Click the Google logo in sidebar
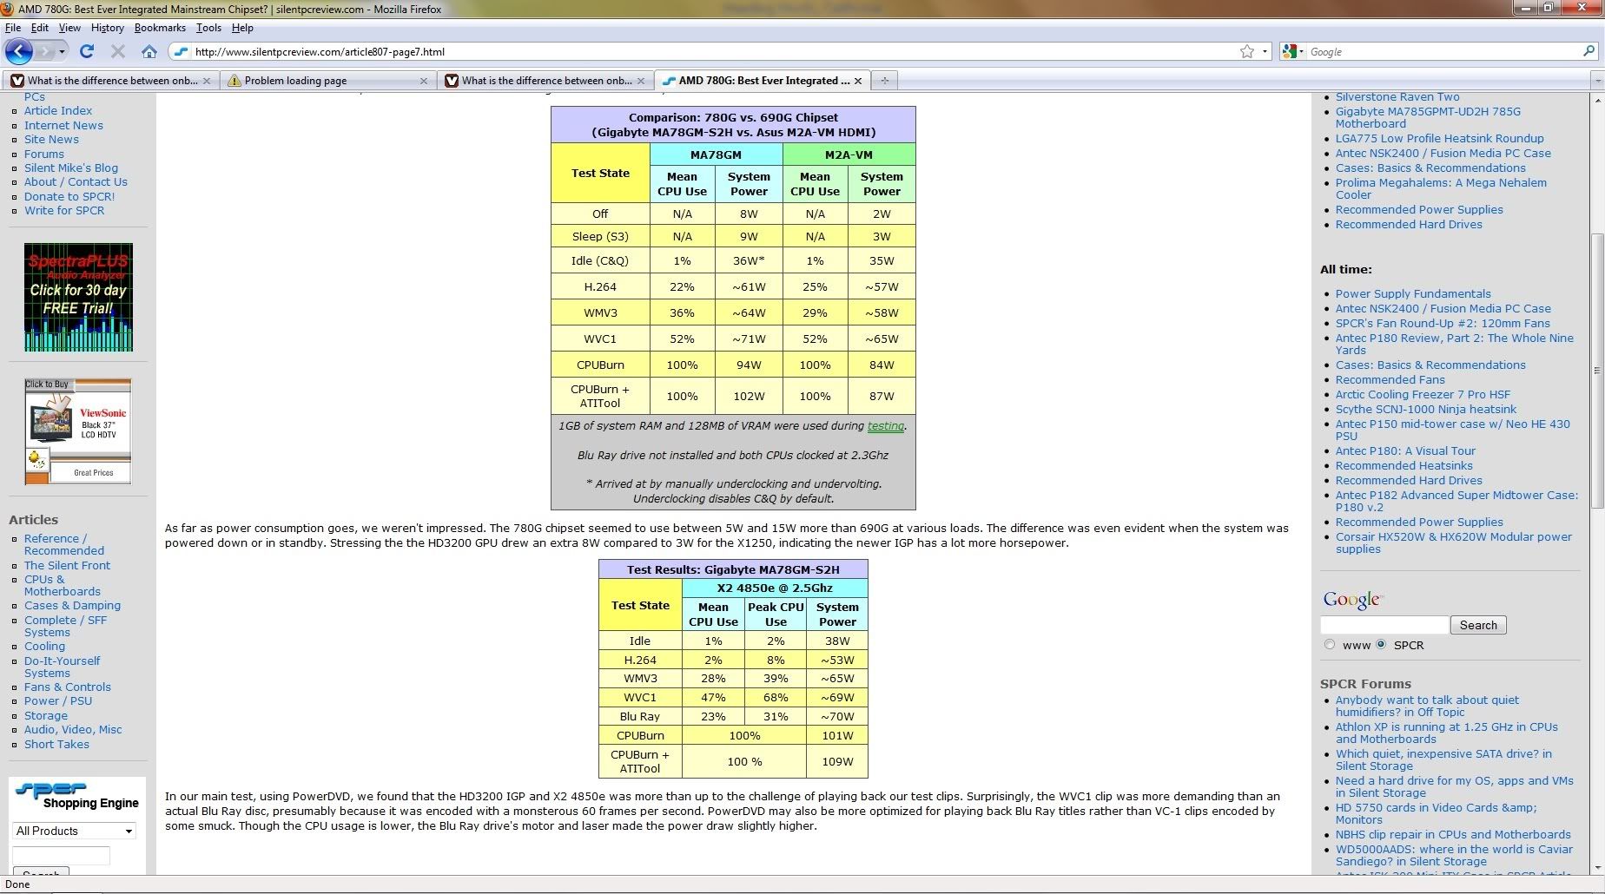1605x894 pixels. pos(1352,601)
